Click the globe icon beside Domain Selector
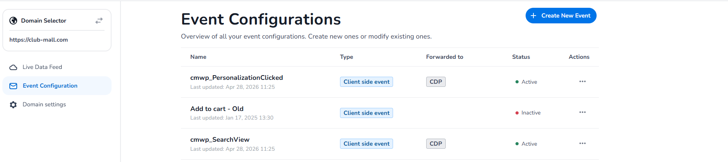Screen dimensions: 728x162 [13, 21]
